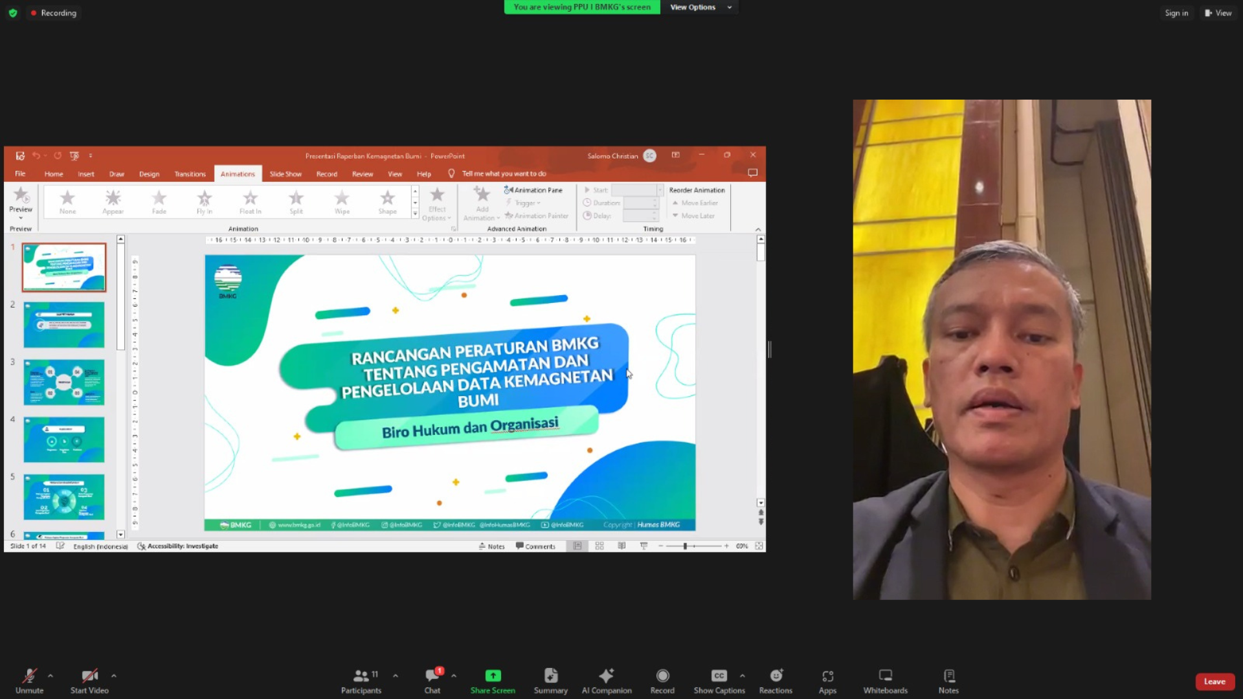
Task: Expand chat options arrow
Action: point(454,676)
